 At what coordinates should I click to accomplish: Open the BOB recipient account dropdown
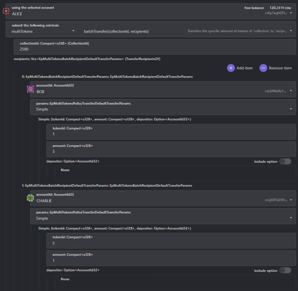pyautogui.click(x=291, y=91)
